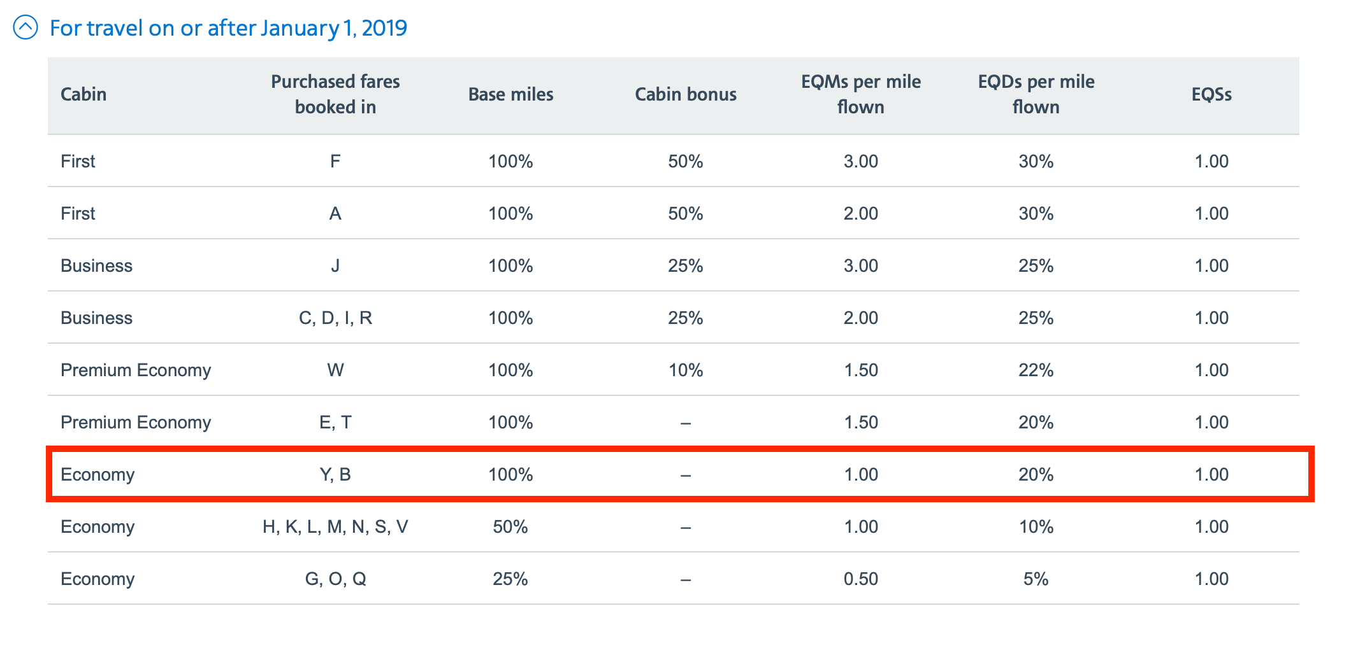The image size is (1351, 648).
Task: Select the "Purchased fares booked in" header
Action: tap(335, 94)
